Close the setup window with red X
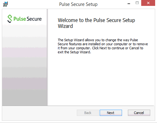 [x=148, y=3]
